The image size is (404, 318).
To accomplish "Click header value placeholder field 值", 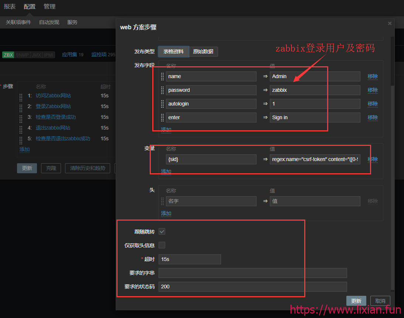I will click(x=315, y=201).
